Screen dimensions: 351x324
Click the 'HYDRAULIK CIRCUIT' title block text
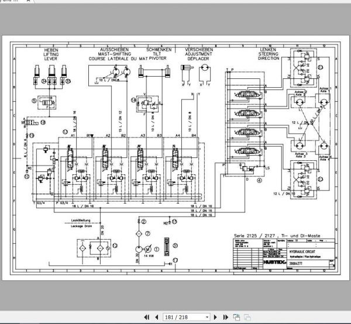302,251
